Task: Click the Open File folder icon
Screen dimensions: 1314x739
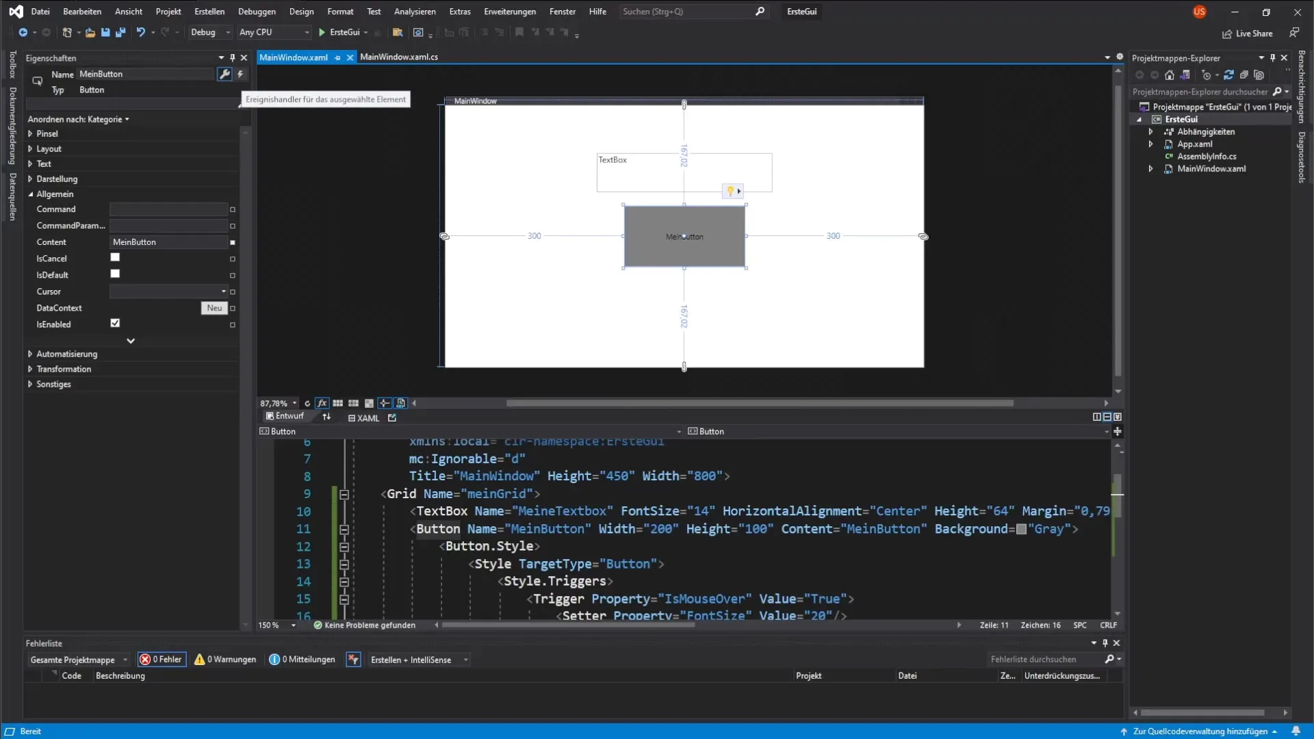Action: point(90,32)
